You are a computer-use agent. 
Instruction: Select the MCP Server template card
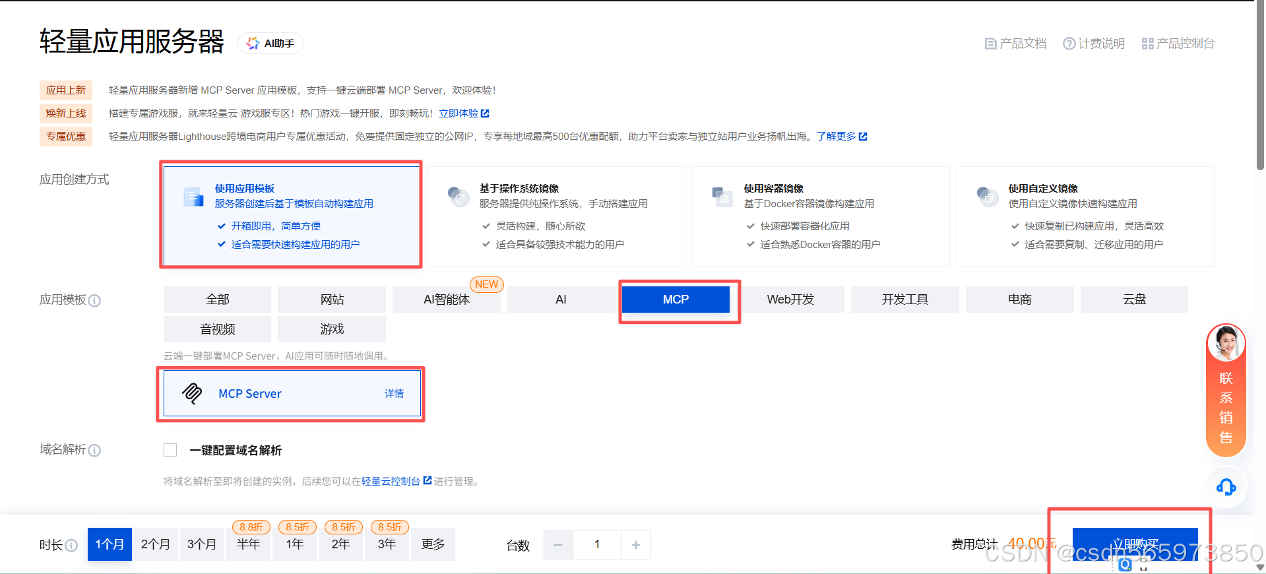pyautogui.click(x=292, y=393)
